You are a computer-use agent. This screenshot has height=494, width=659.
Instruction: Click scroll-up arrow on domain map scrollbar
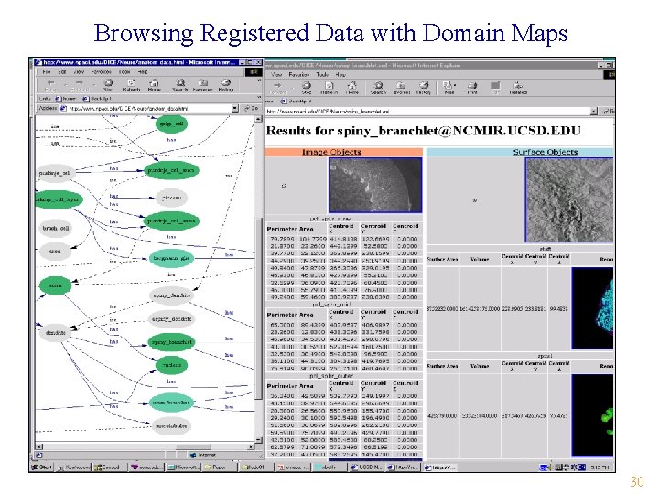coord(258,120)
